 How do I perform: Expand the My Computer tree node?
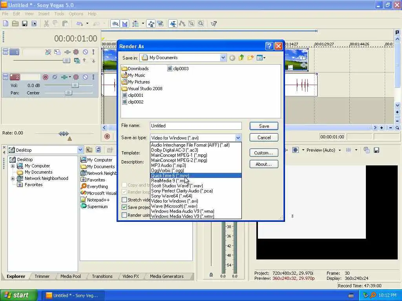coord(13,166)
